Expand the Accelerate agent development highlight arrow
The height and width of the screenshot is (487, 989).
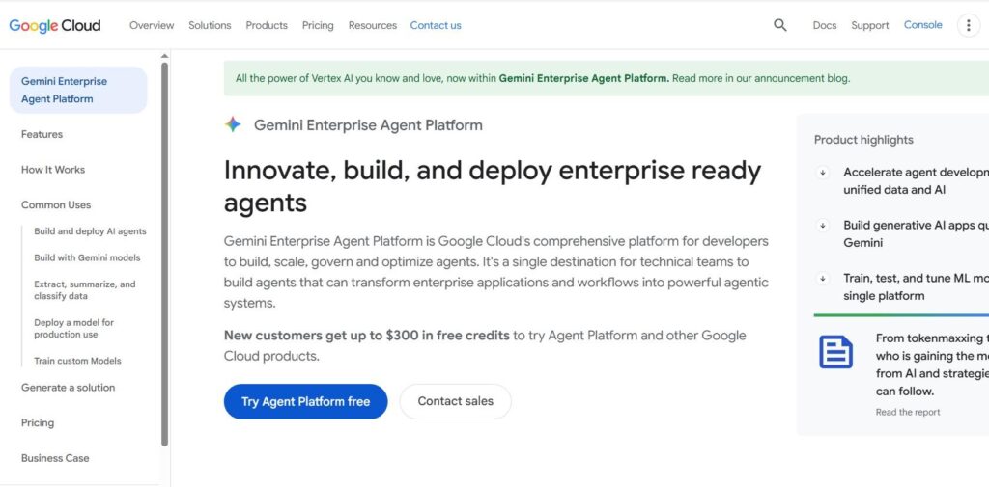pos(823,172)
